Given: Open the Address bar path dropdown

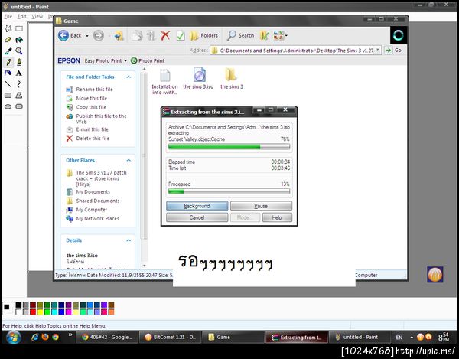Looking at the screenshot, I should 378,50.
